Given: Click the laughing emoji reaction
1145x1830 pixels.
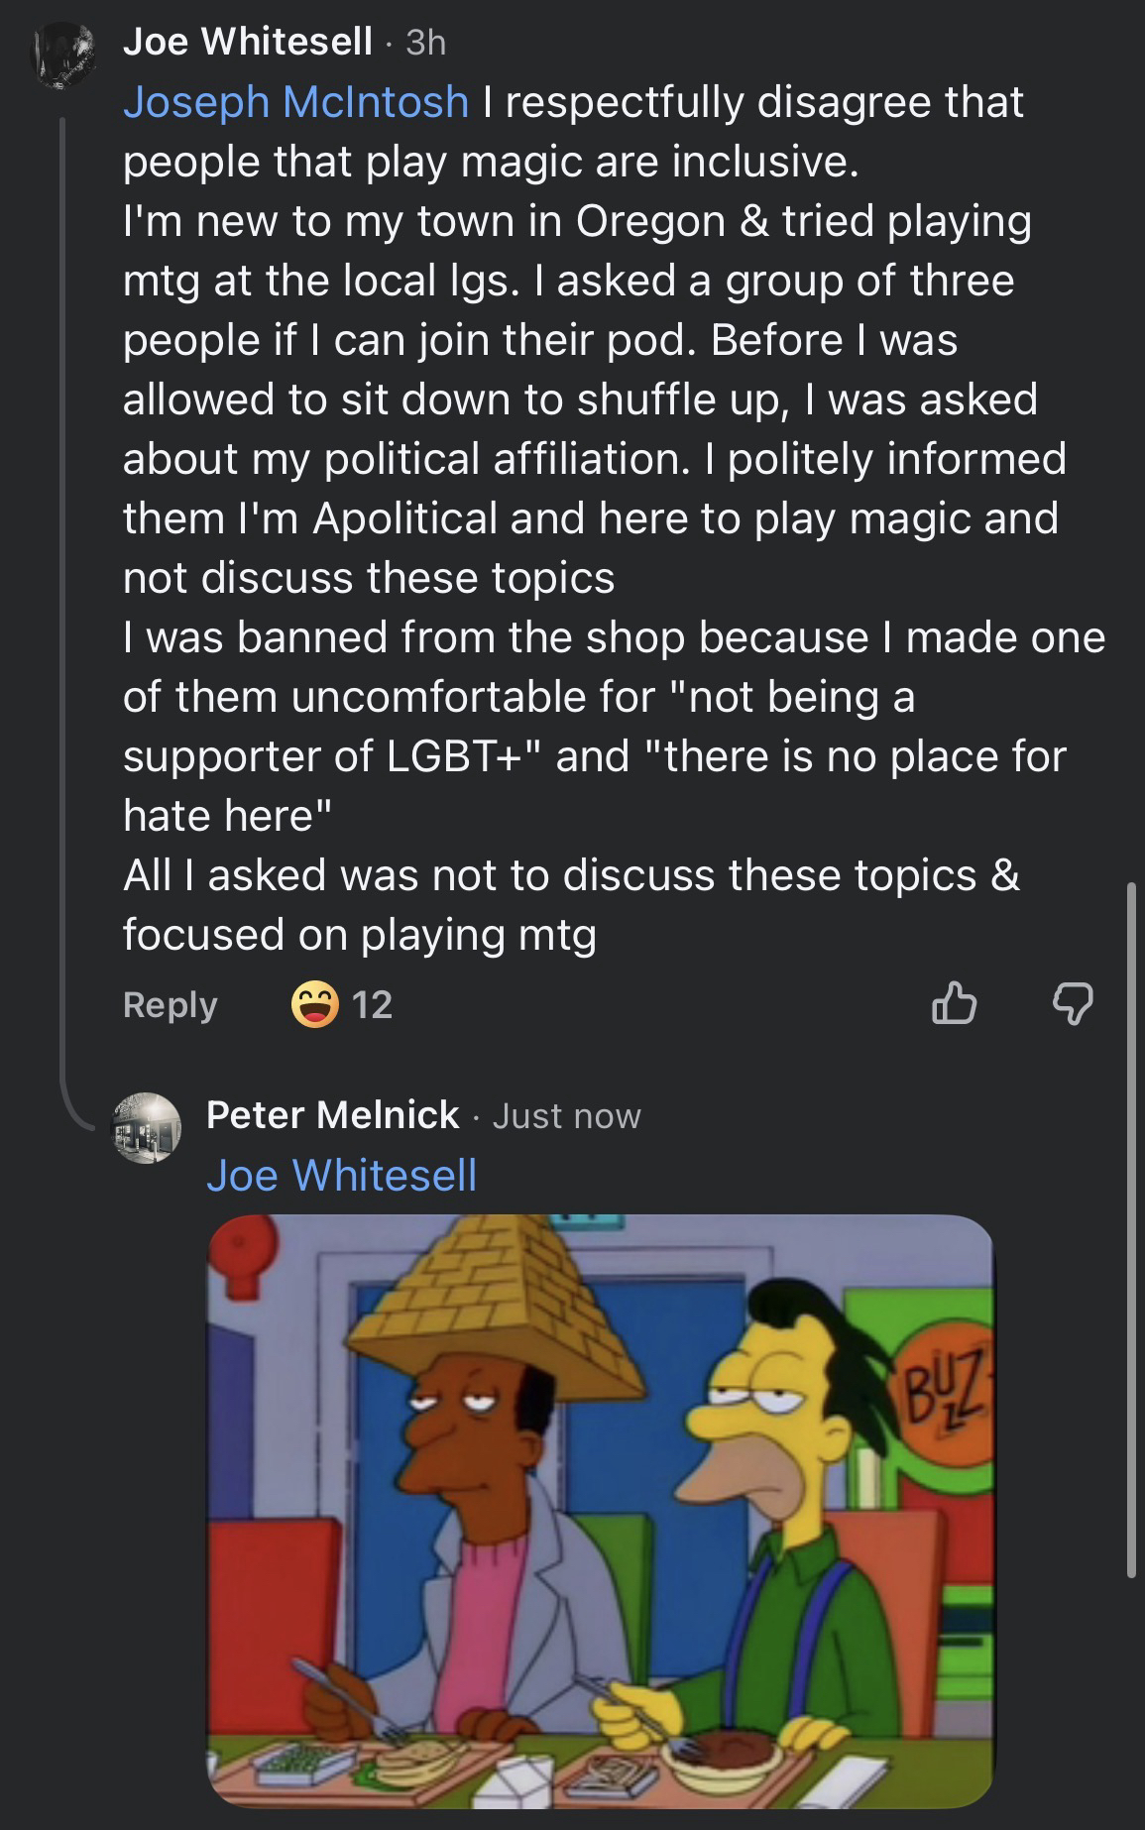Looking at the screenshot, I should (314, 1005).
